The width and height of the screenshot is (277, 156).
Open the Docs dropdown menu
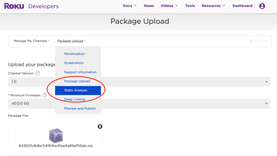coord(130,6)
